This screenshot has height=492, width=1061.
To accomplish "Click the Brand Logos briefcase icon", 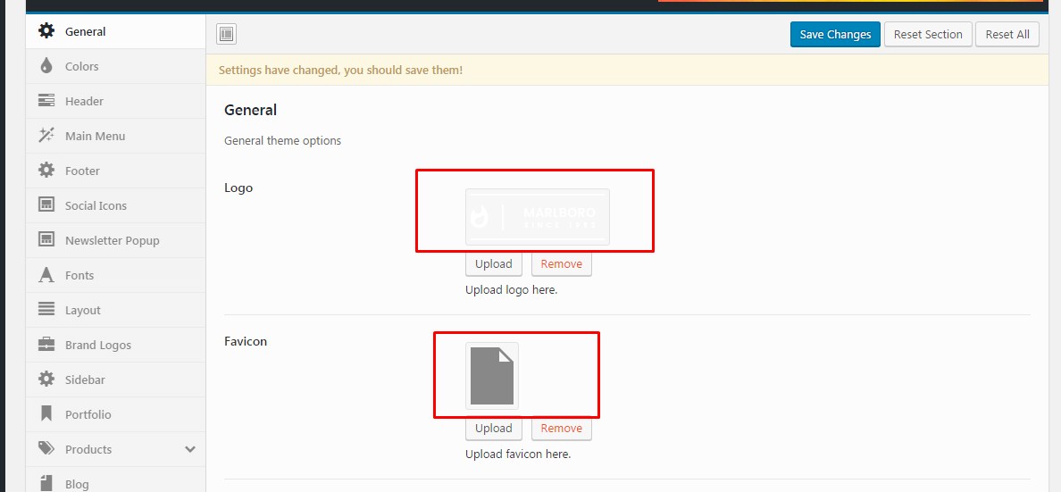I will [46, 345].
